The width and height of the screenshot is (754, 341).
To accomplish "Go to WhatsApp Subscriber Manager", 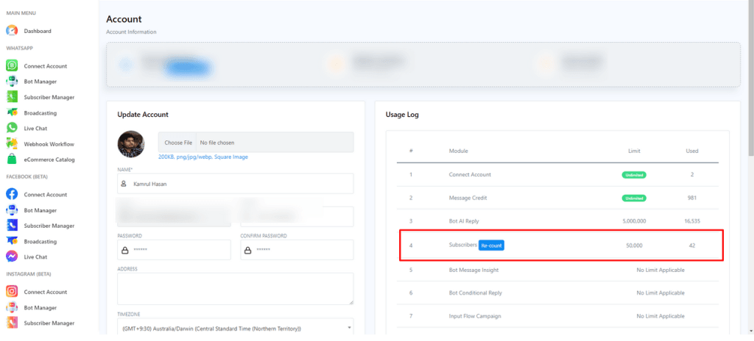I will [x=49, y=97].
